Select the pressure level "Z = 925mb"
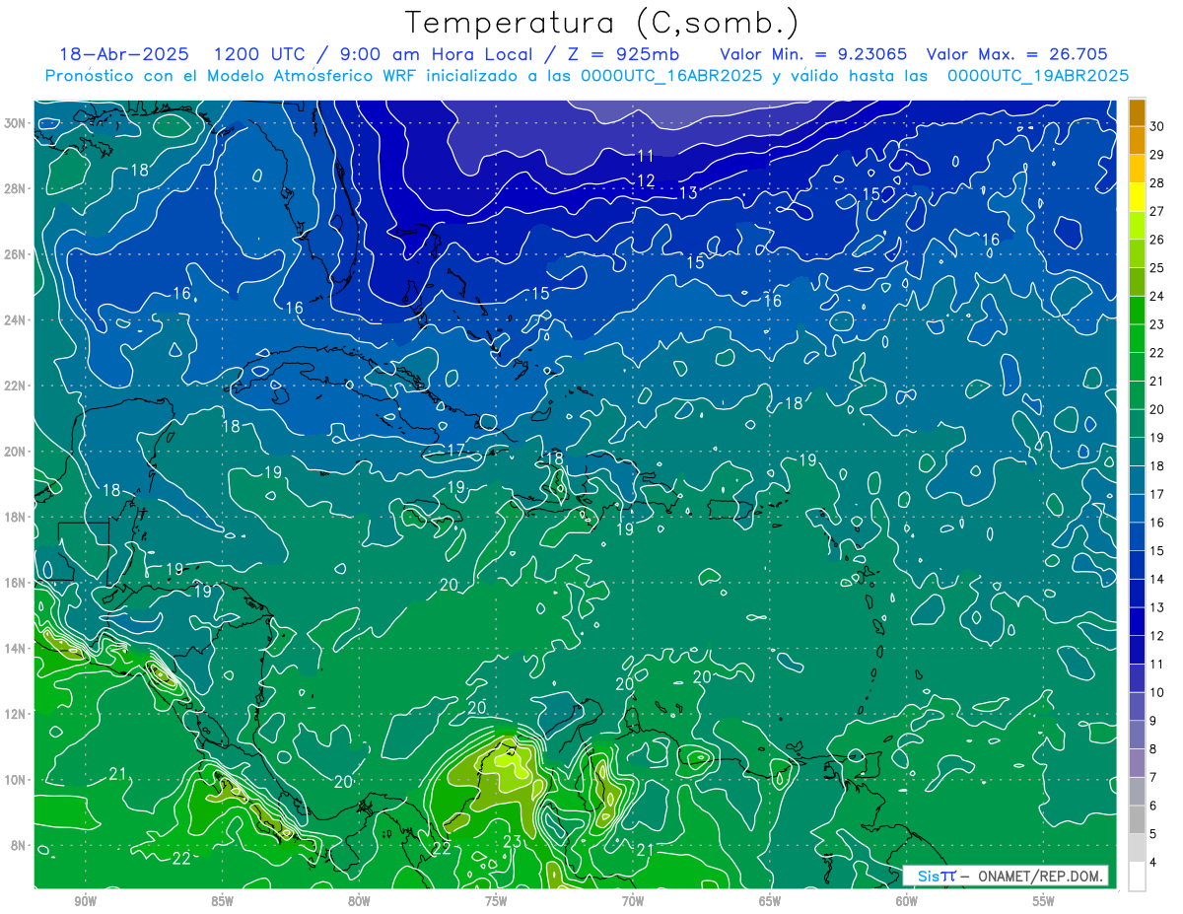Screen dimensions: 1183x914 click(625, 54)
